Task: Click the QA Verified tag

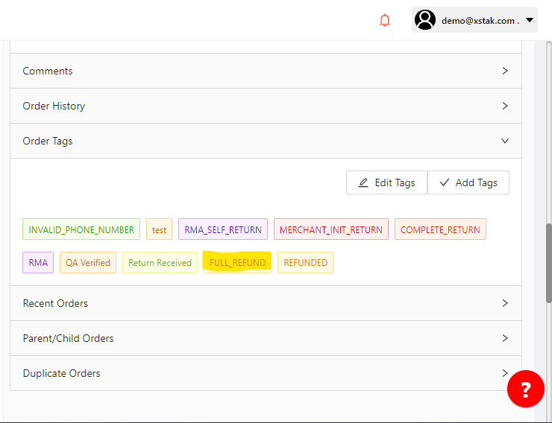Action: tap(88, 263)
